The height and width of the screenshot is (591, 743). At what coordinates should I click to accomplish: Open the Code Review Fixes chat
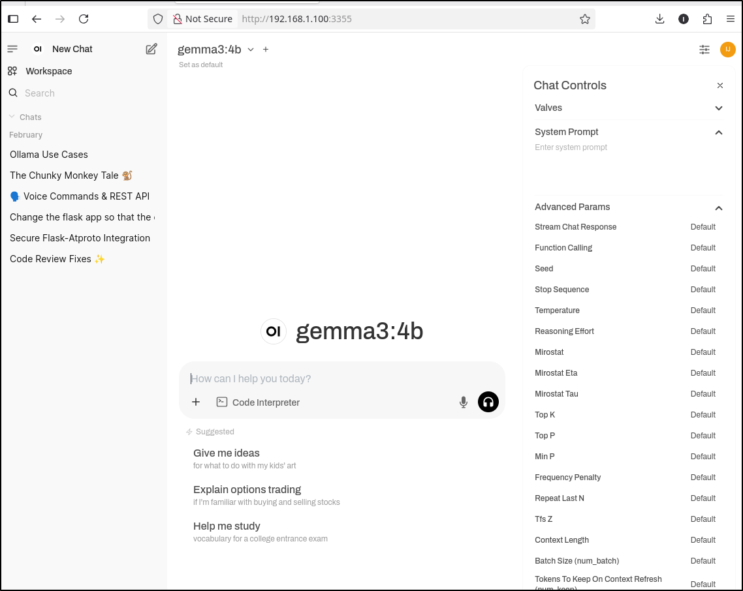click(57, 258)
